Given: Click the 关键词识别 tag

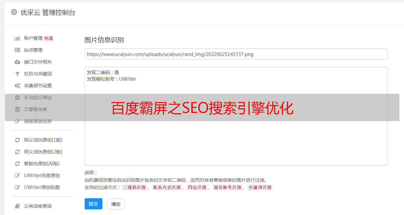Looking at the screenshot, I should (x=260, y=187).
